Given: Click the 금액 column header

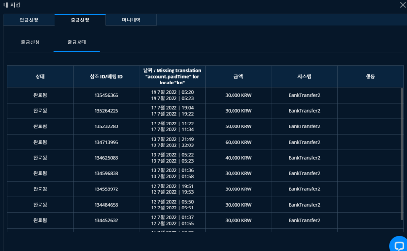Looking at the screenshot, I should coord(238,77).
